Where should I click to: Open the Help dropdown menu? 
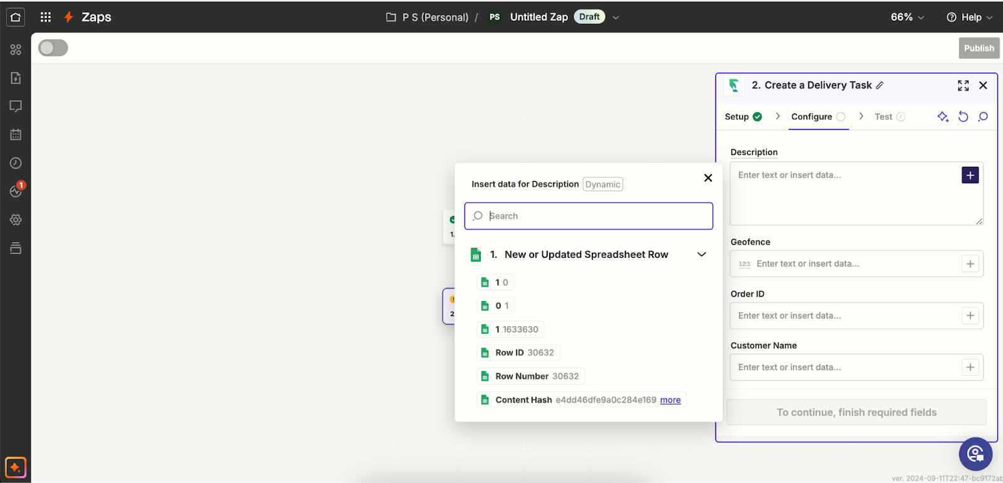click(x=969, y=17)
